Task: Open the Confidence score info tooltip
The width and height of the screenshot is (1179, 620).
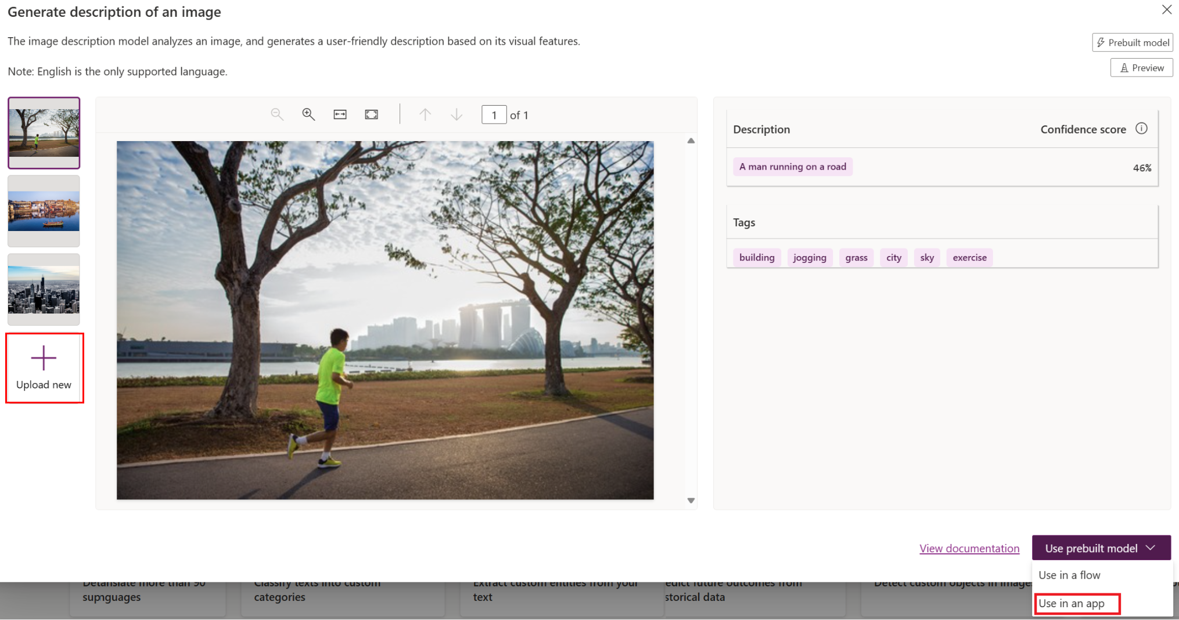Action: pyautogui.click(x=1141, y=129)
